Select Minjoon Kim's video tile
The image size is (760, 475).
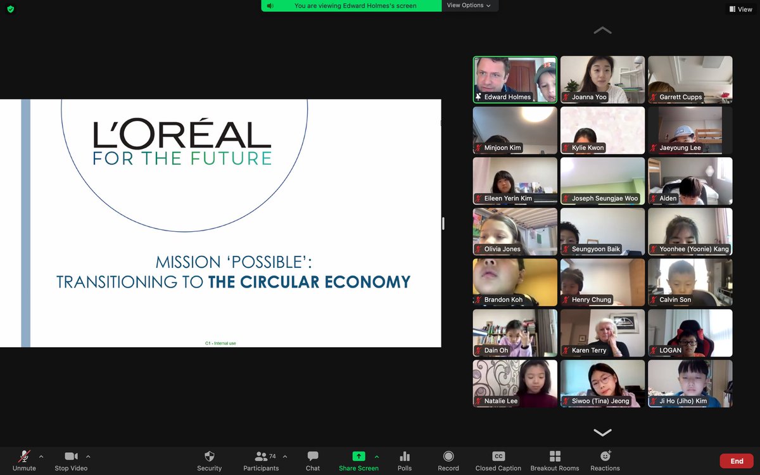[x=515, y=130]
